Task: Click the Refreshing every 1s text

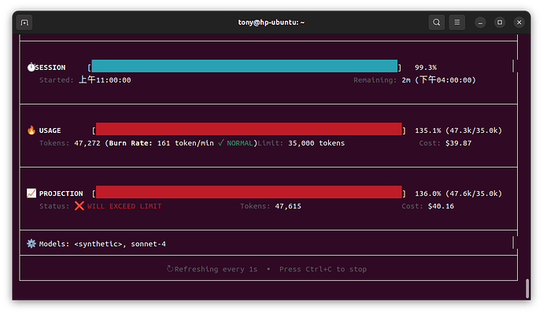Action: tap(216, 269)
